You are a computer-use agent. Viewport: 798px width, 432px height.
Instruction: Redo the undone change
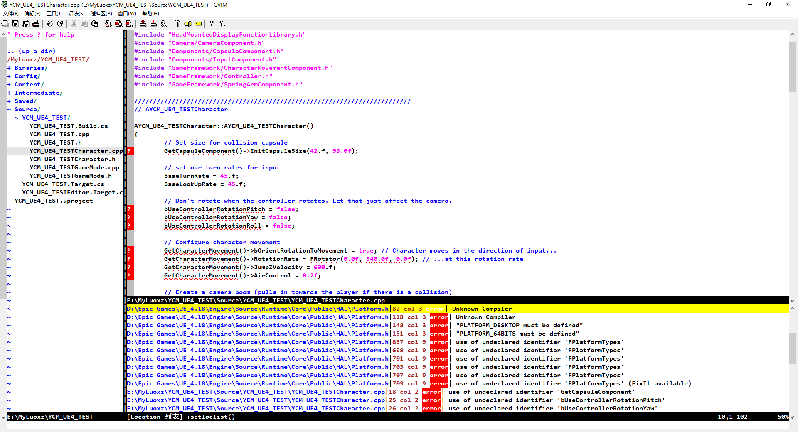tap(60, 24)
